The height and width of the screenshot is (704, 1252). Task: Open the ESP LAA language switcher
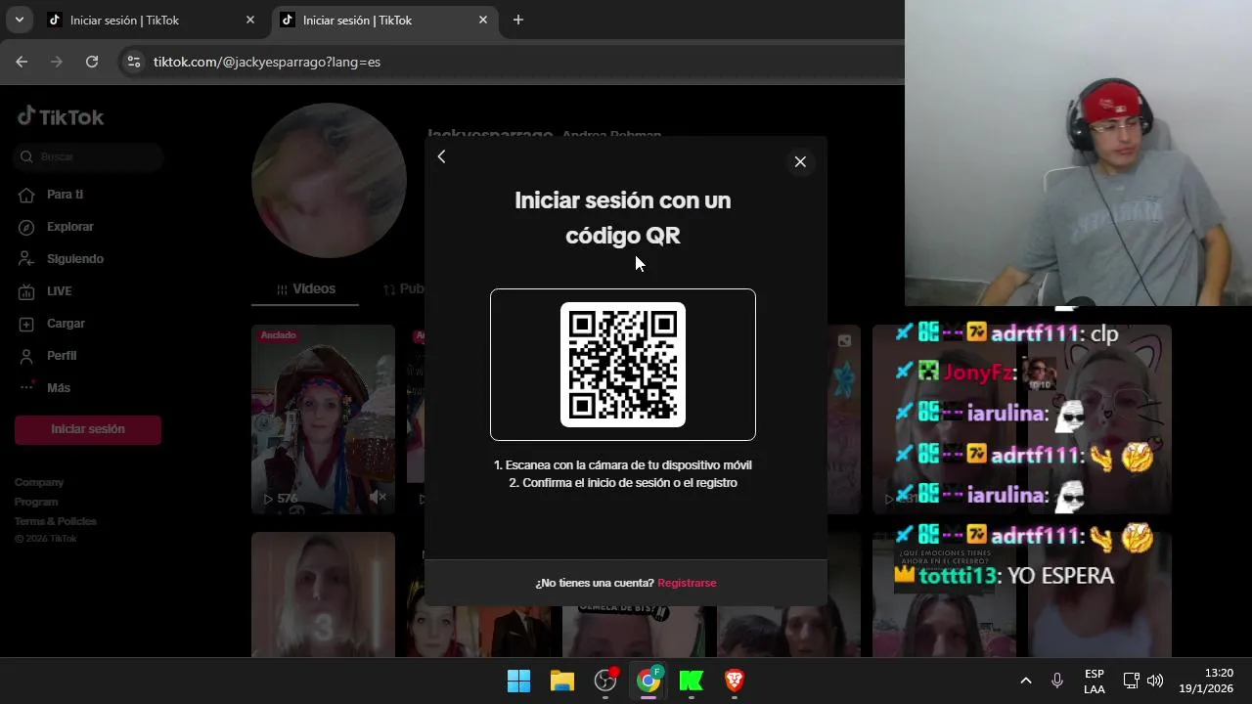[1095, 682]
